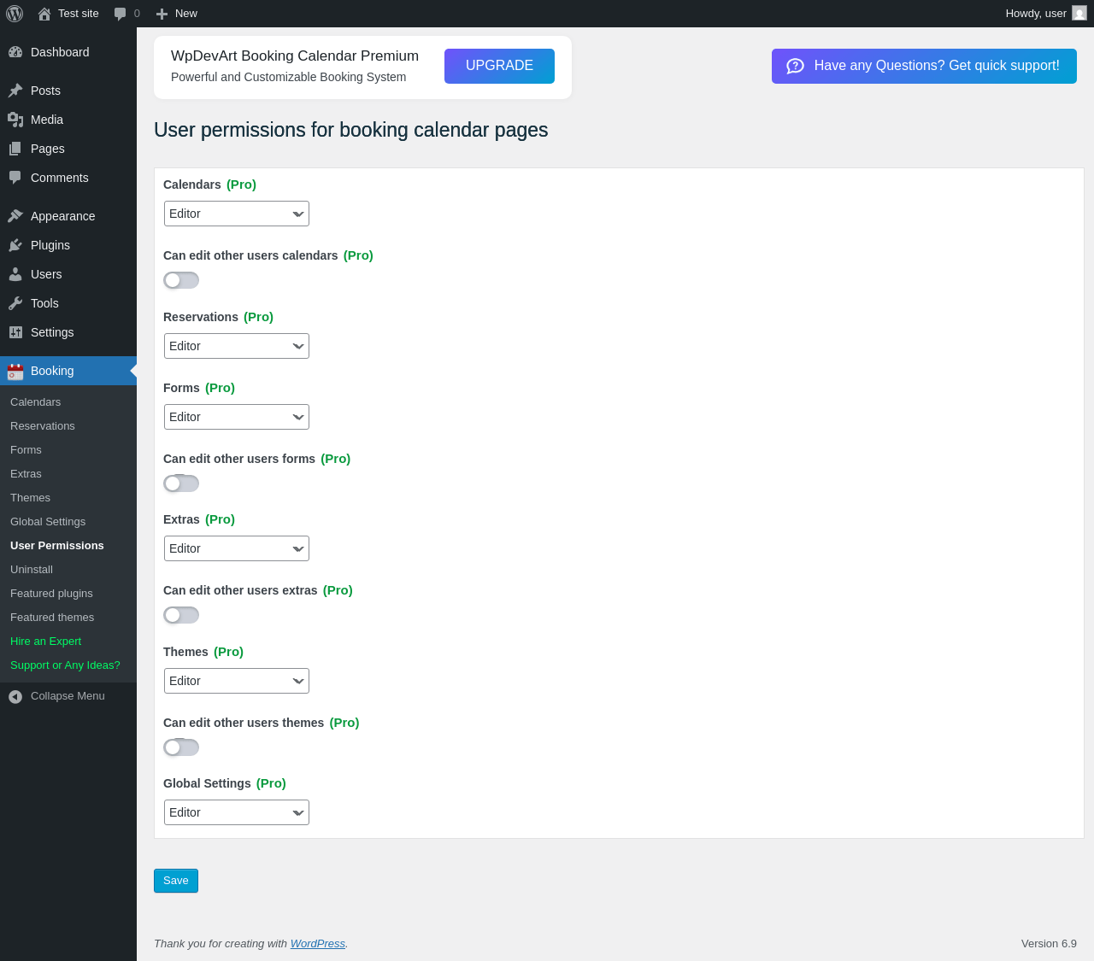Open the Themes role dropdown

coord(237,681)
